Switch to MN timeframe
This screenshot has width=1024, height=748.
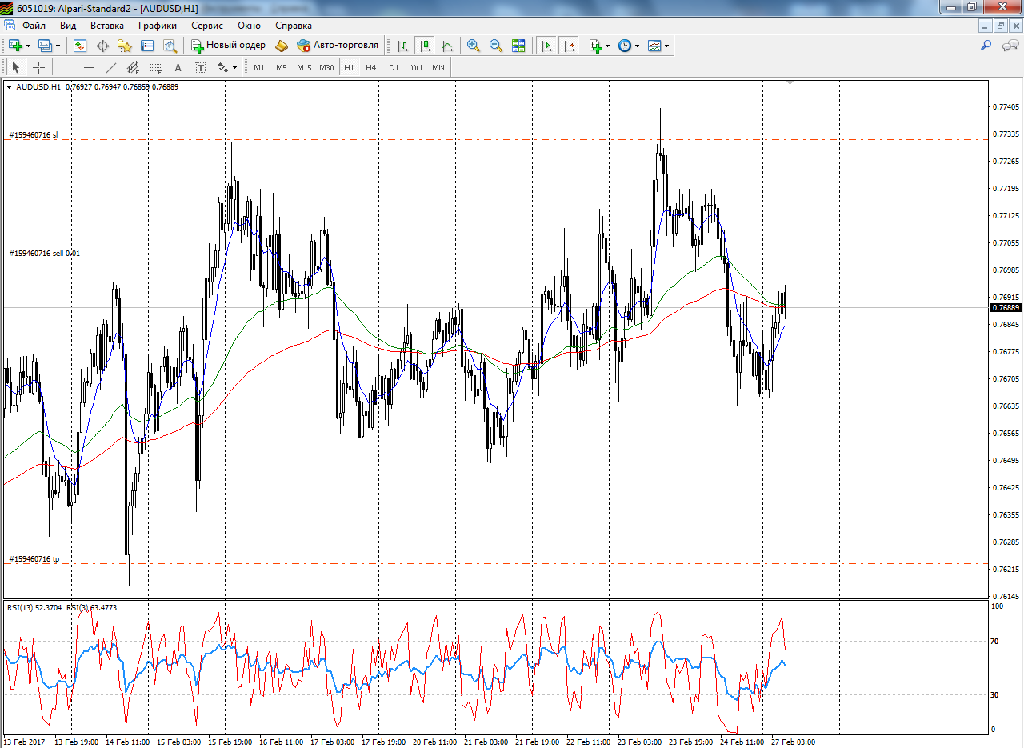[438, 67]
